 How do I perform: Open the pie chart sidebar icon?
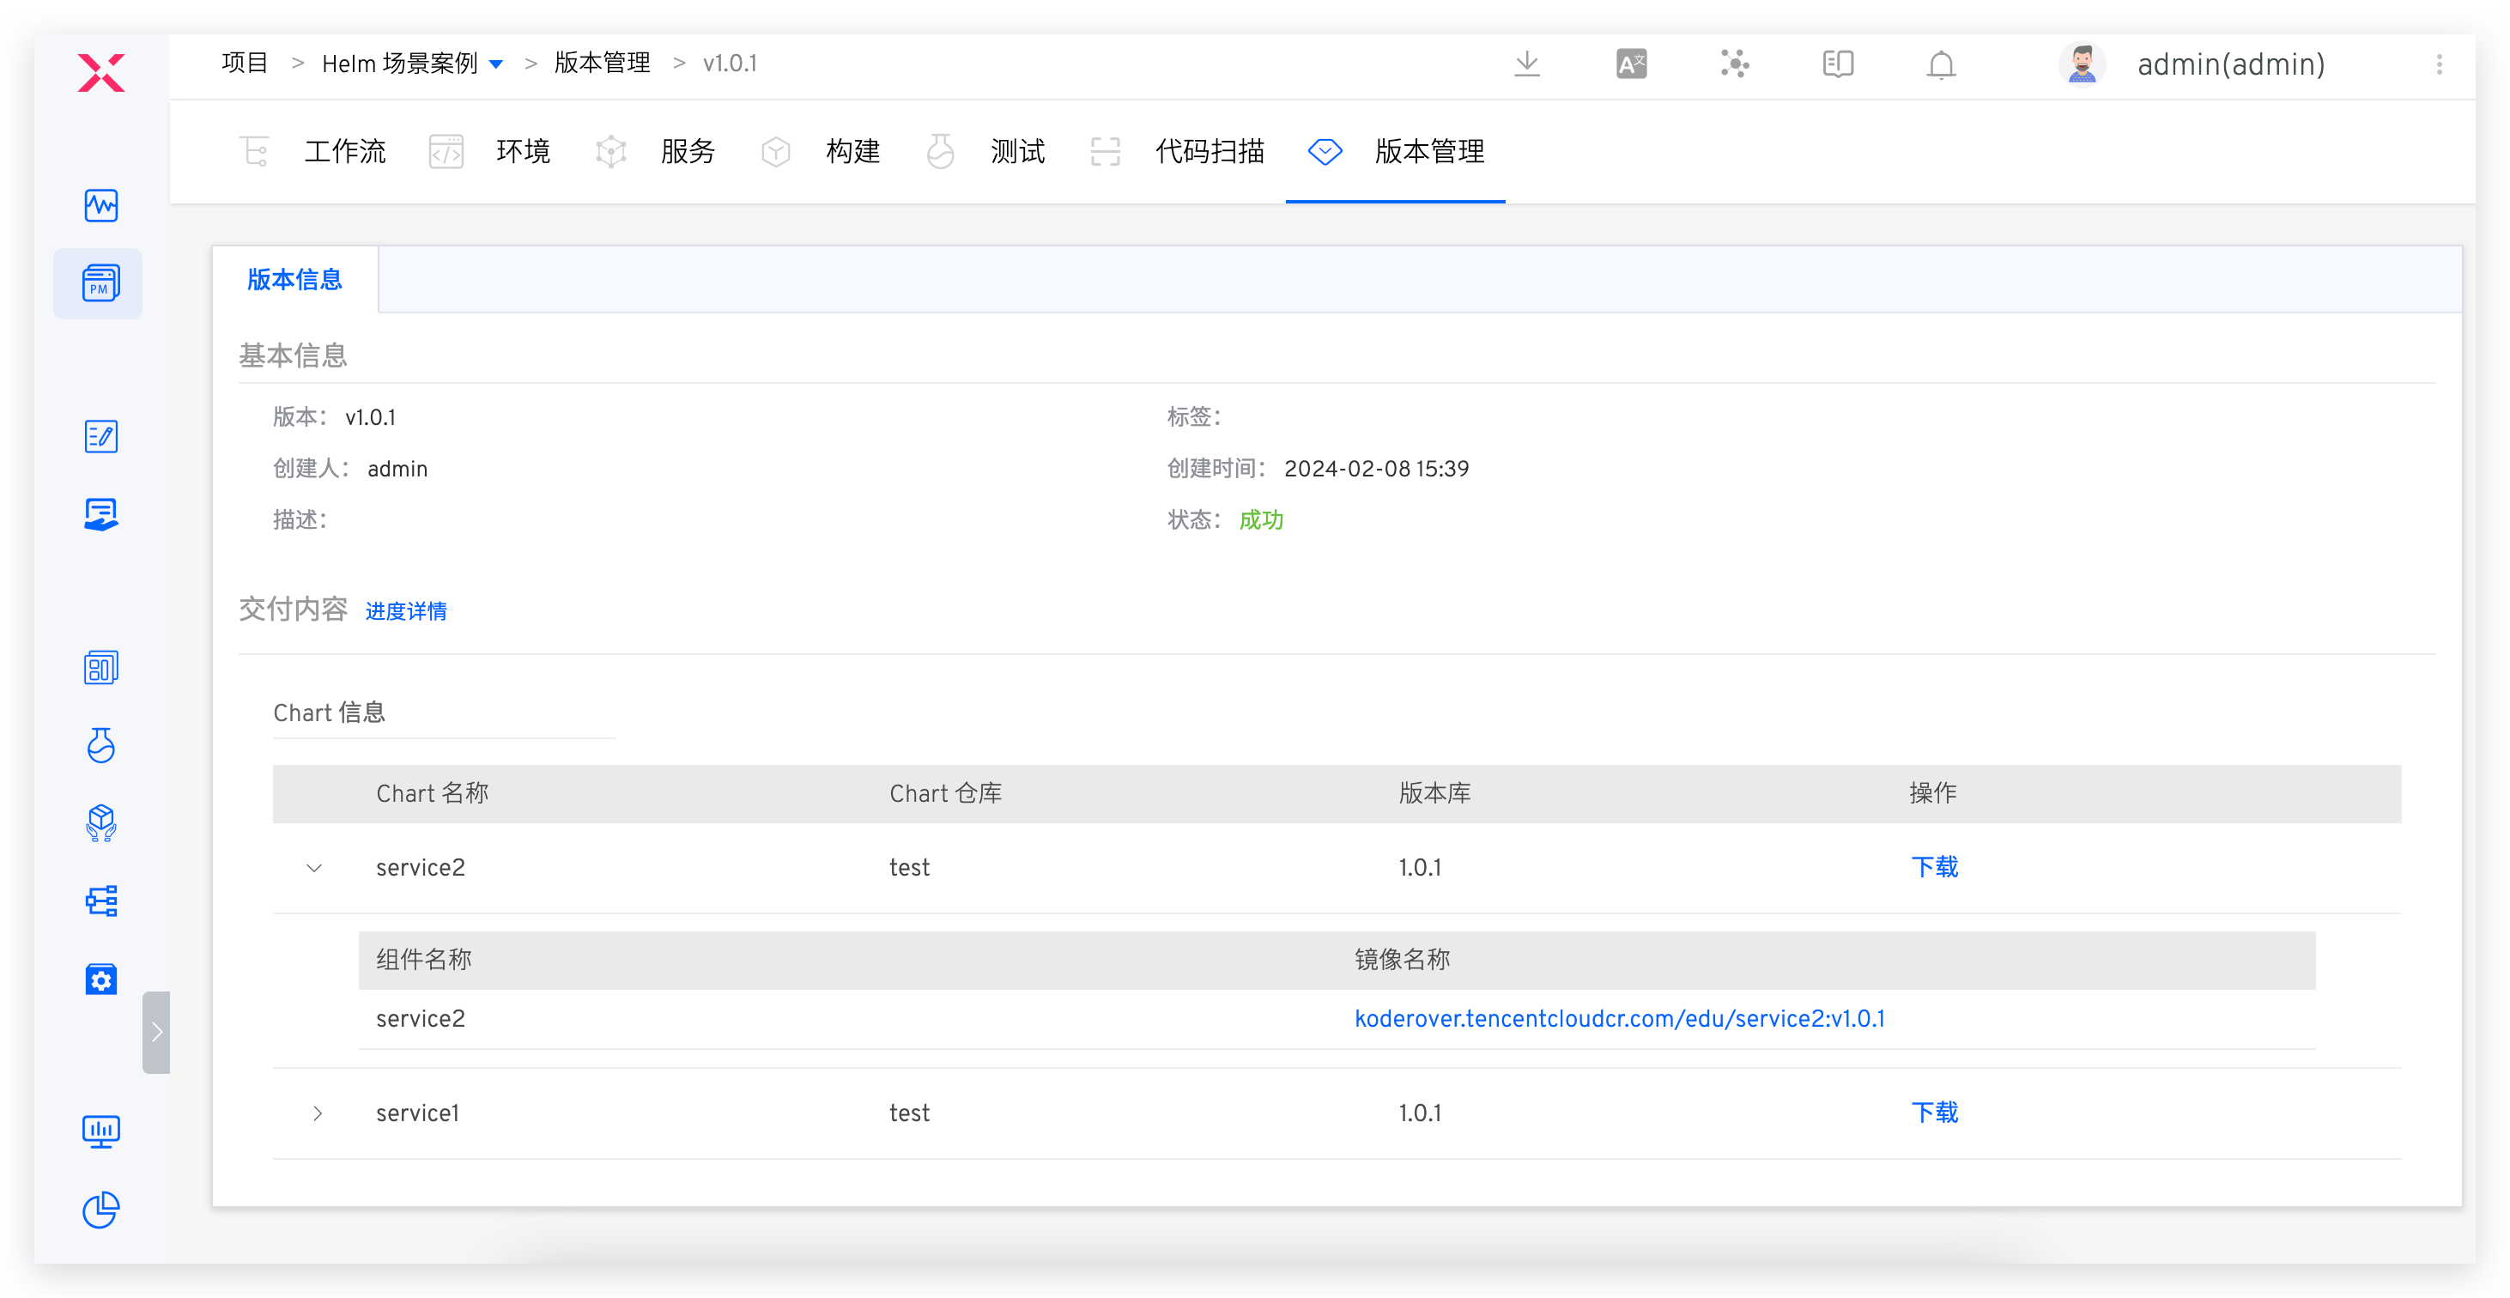101,1210
